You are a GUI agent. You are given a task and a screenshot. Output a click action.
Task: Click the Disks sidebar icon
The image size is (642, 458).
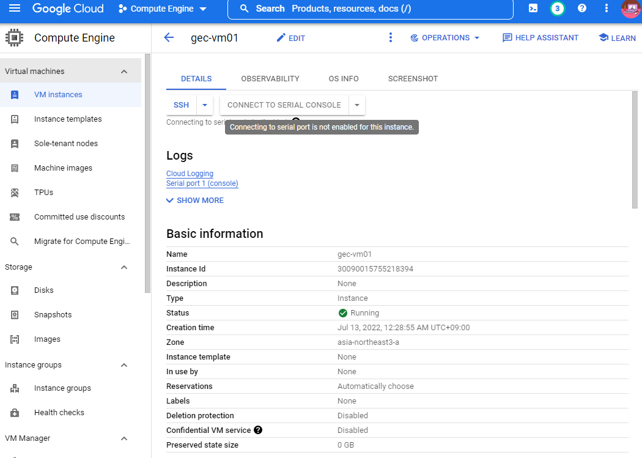click(x=14, y=290)
